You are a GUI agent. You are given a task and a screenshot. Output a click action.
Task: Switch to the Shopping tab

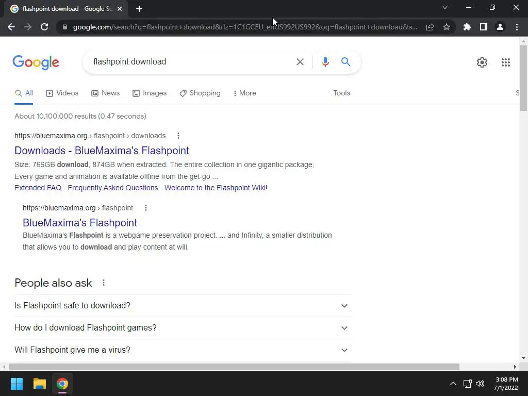point(200,93)
